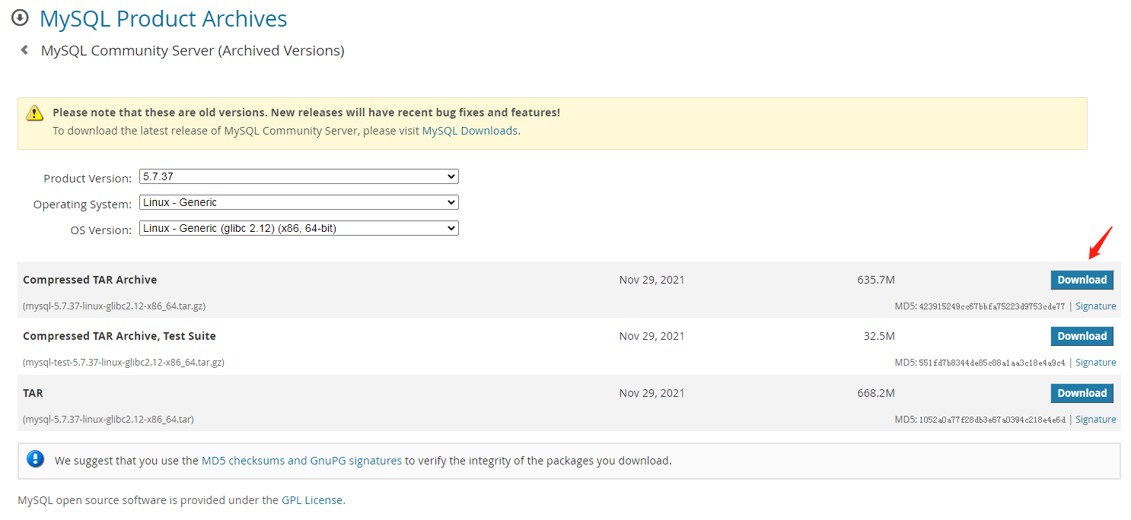Click the OS Version label
The image size is (1131, 520).
pos(101,230)
